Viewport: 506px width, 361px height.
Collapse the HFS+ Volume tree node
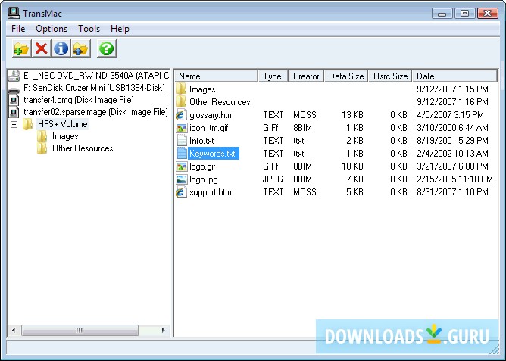(14, 124)
